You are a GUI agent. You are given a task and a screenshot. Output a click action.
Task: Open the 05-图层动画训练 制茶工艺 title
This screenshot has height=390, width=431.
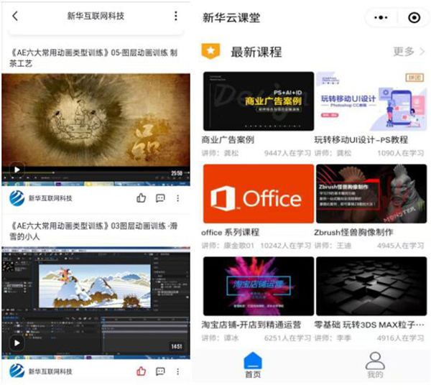click(x=93, y=57)
